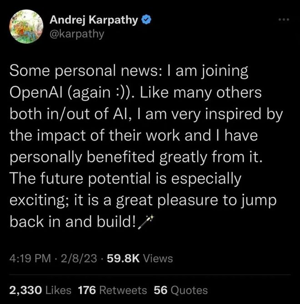Open the three-dot more options menu

(284, 20)
